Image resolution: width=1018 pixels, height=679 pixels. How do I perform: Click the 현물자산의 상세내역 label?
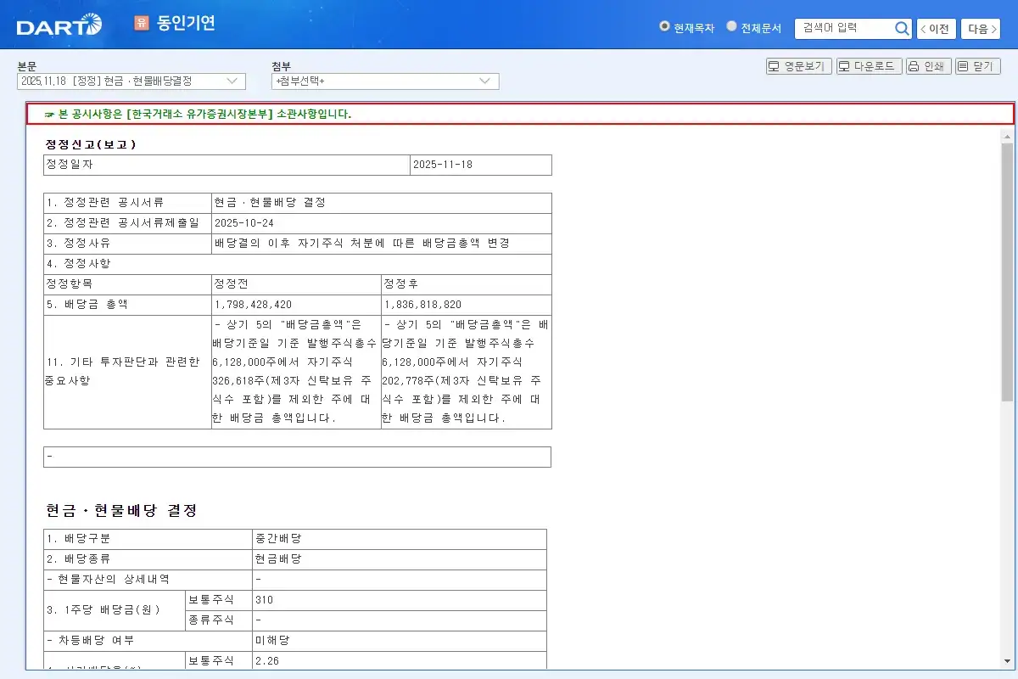click(x=148, y=580)
